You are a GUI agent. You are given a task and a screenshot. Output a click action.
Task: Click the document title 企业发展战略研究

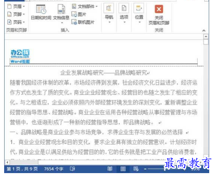(x=82, y=73)
